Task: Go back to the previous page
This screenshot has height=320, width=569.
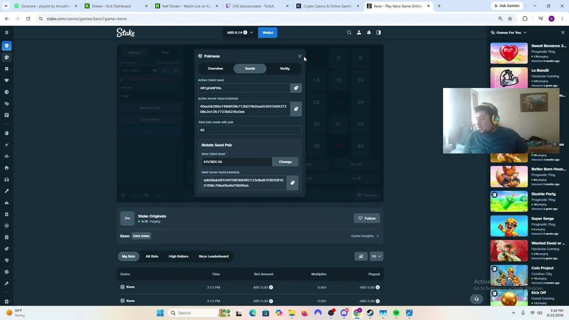Action: 7,19
